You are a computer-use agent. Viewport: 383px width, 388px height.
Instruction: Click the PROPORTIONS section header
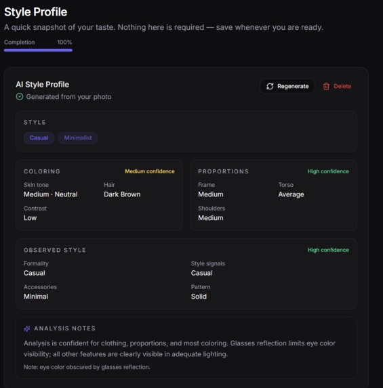223,171
